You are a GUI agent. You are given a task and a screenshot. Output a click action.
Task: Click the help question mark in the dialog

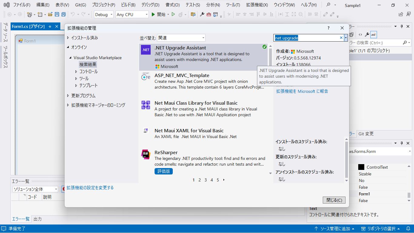coord(329,28)
